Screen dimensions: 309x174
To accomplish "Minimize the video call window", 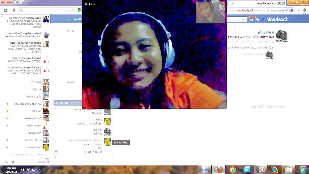I will point(94,4).
